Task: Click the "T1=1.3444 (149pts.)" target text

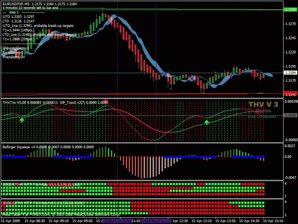Action: [x=19, y=30]
